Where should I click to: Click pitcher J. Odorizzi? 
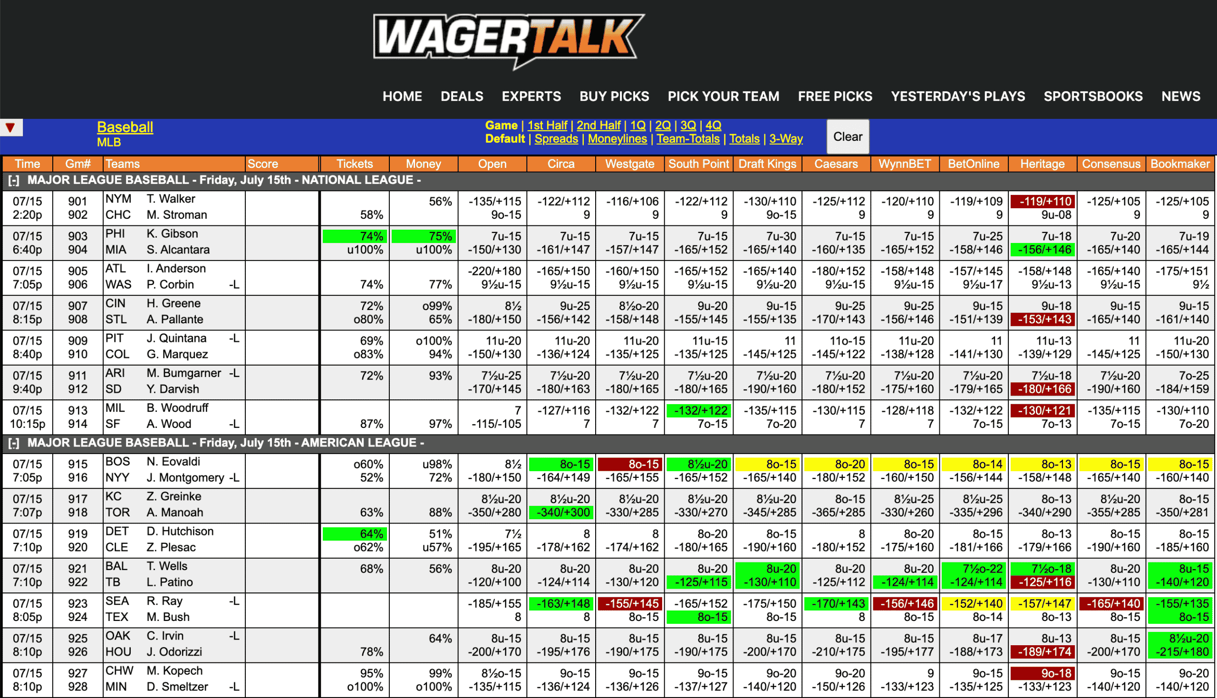pos(174,652)
